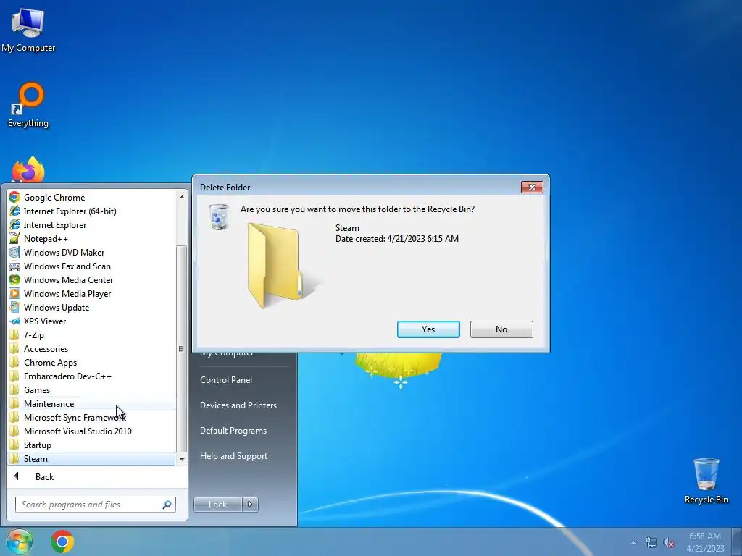Click the Internet Explorer (64-bit) icon
Image resolution: width=742 pixels, height=556 pixels.
tap(14, 211)
